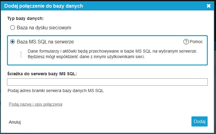Click the 'Typ bazy danych:' heading
The width and height of the screenshot is (216, 134).
[x=25, y=19]
